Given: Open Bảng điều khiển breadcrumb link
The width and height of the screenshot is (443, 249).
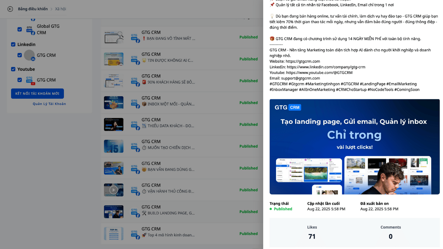Looking at the screenshot, I should [x=33, y=9].
